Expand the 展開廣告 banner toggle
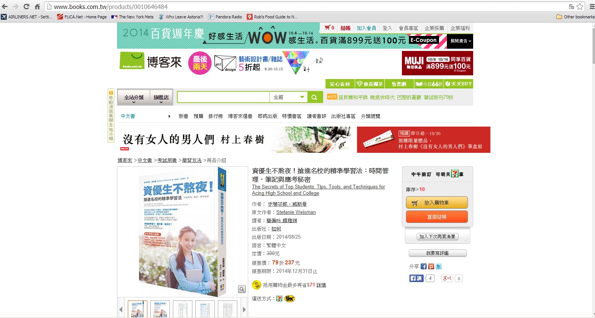The width and height of the screenshot is (595, 318). click(x=460, y=41)
